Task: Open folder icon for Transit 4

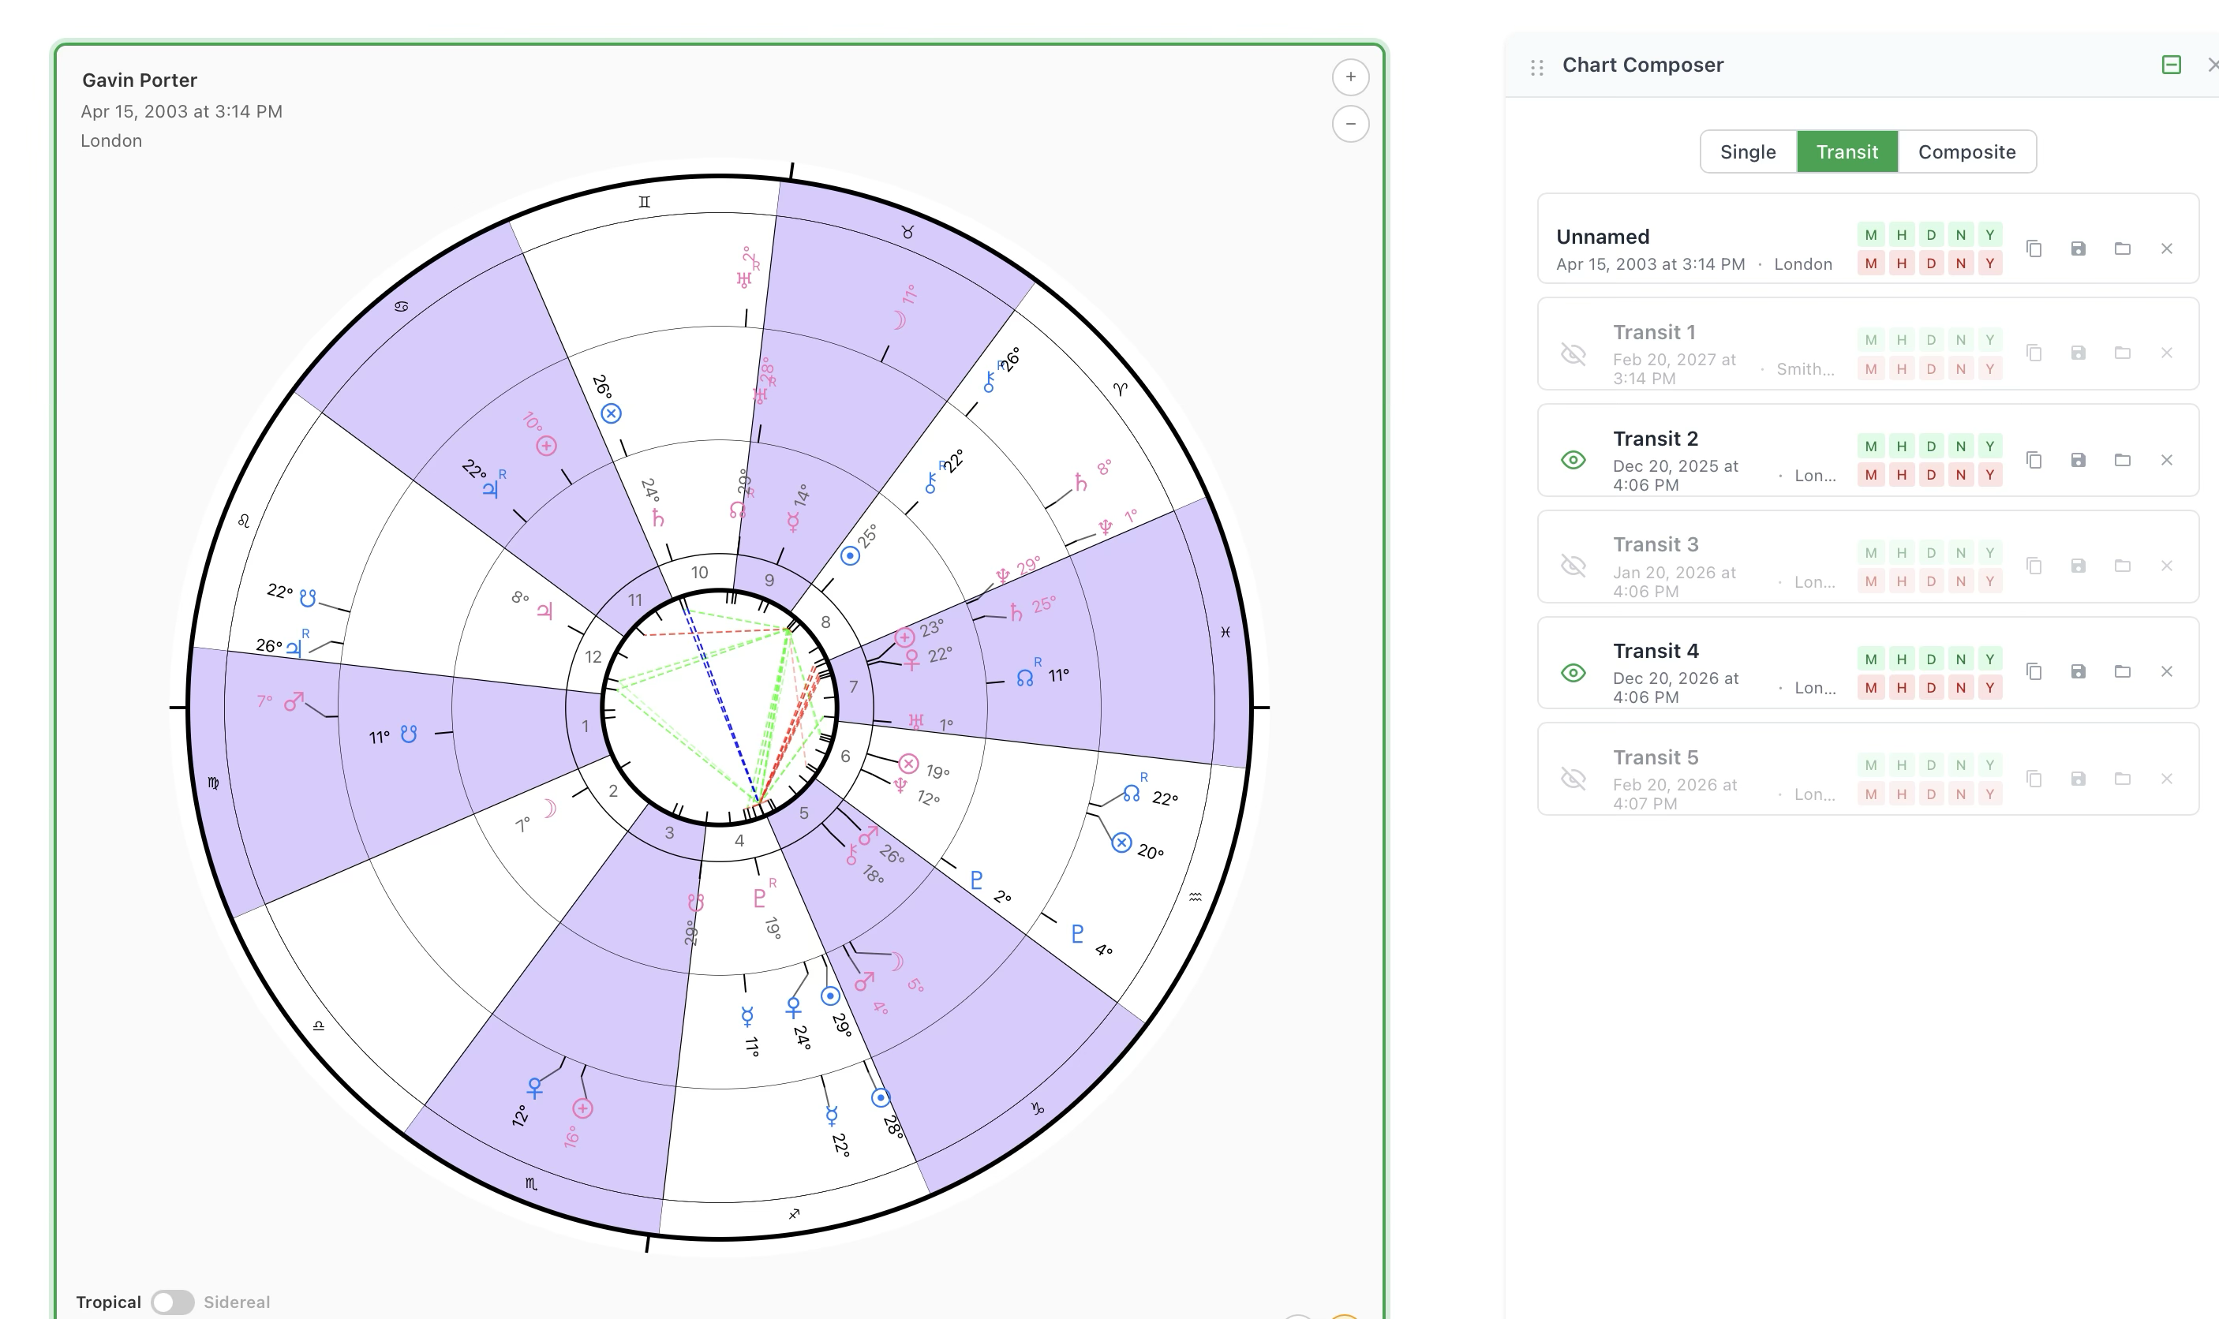Action: pos(2123,672)
